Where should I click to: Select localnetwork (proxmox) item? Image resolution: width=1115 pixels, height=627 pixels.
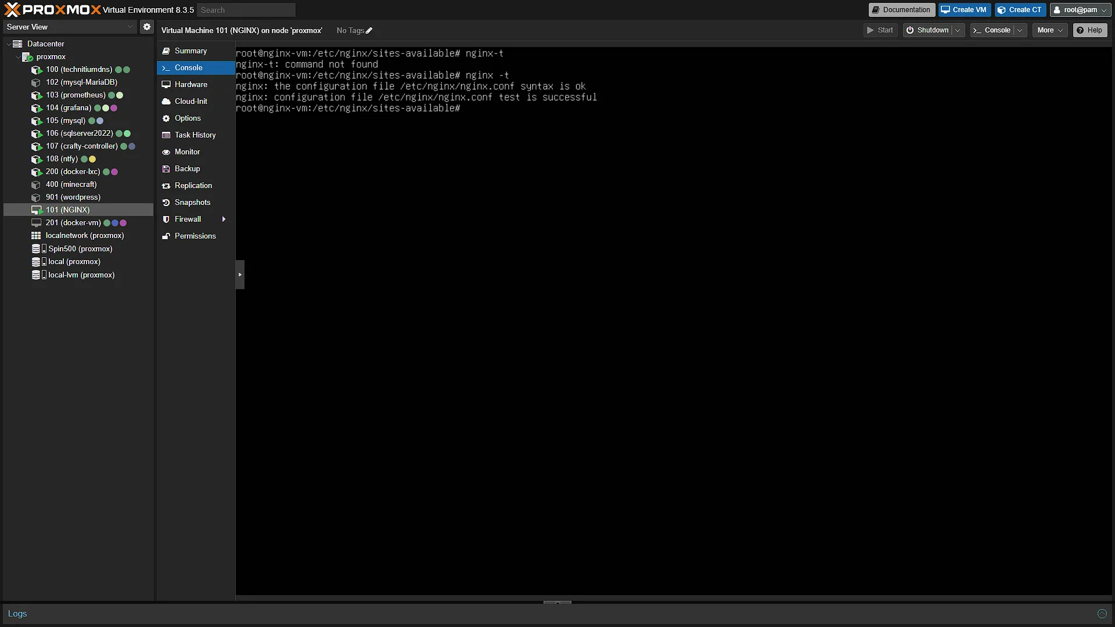point(78,236)
